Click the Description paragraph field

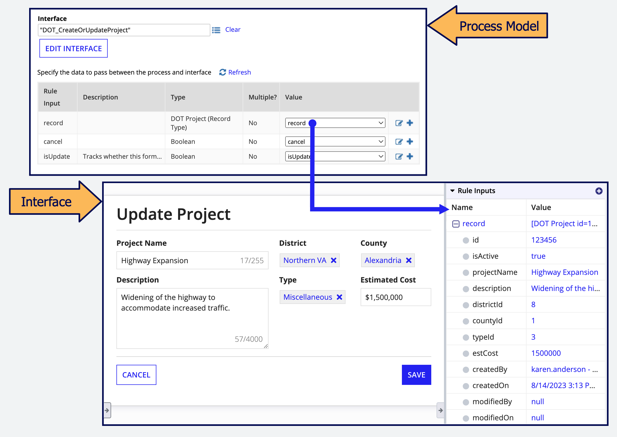pos(192,318)
